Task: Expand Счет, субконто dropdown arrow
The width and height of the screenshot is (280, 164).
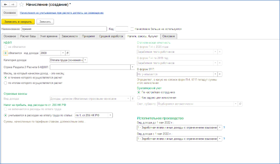Action: point(236,104)
